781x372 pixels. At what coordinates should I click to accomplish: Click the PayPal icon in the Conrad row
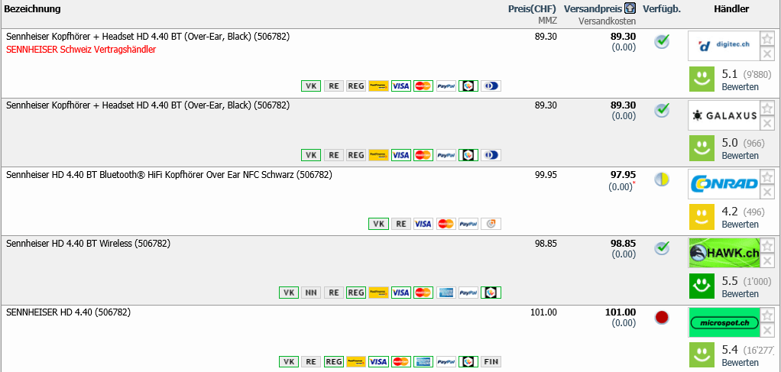click(x=468, y=224)
